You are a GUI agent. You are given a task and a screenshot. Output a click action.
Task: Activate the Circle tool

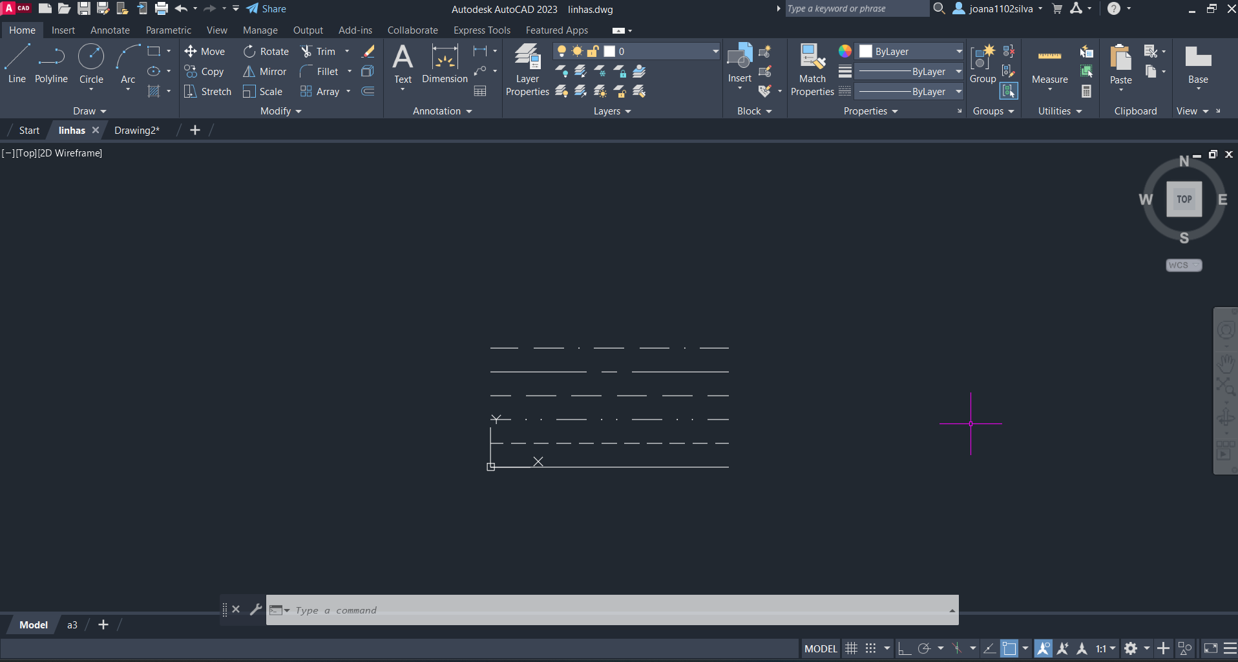click(91, 63)
